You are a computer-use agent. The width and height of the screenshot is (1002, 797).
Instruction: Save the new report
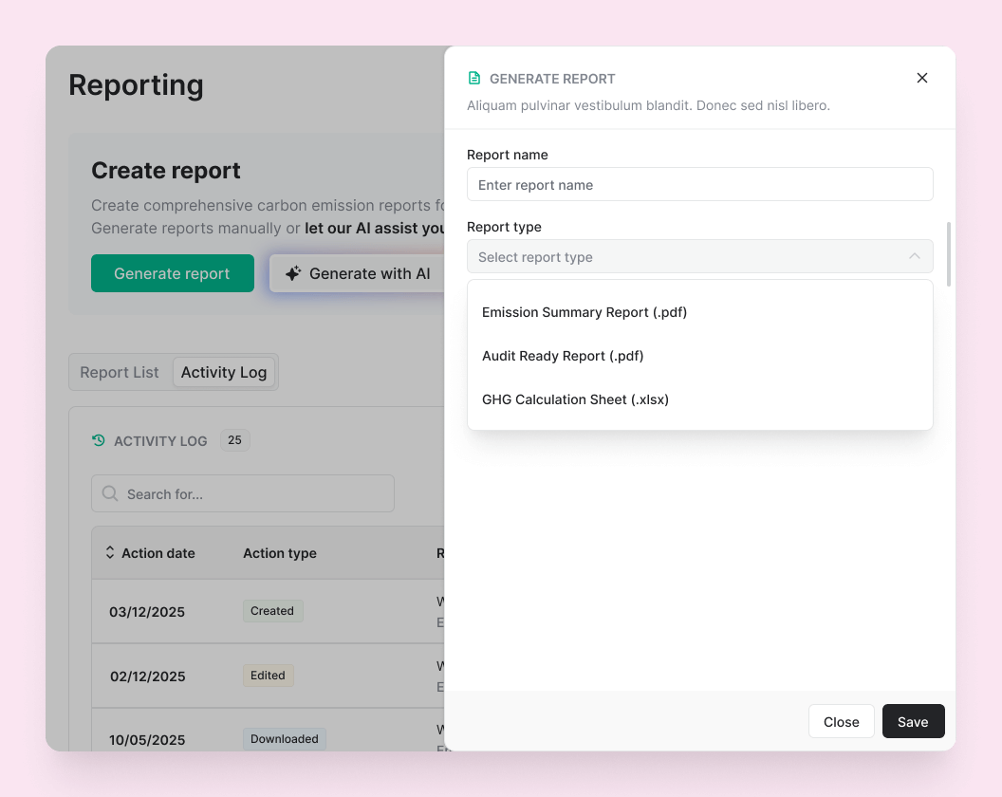tap(913, 722)
